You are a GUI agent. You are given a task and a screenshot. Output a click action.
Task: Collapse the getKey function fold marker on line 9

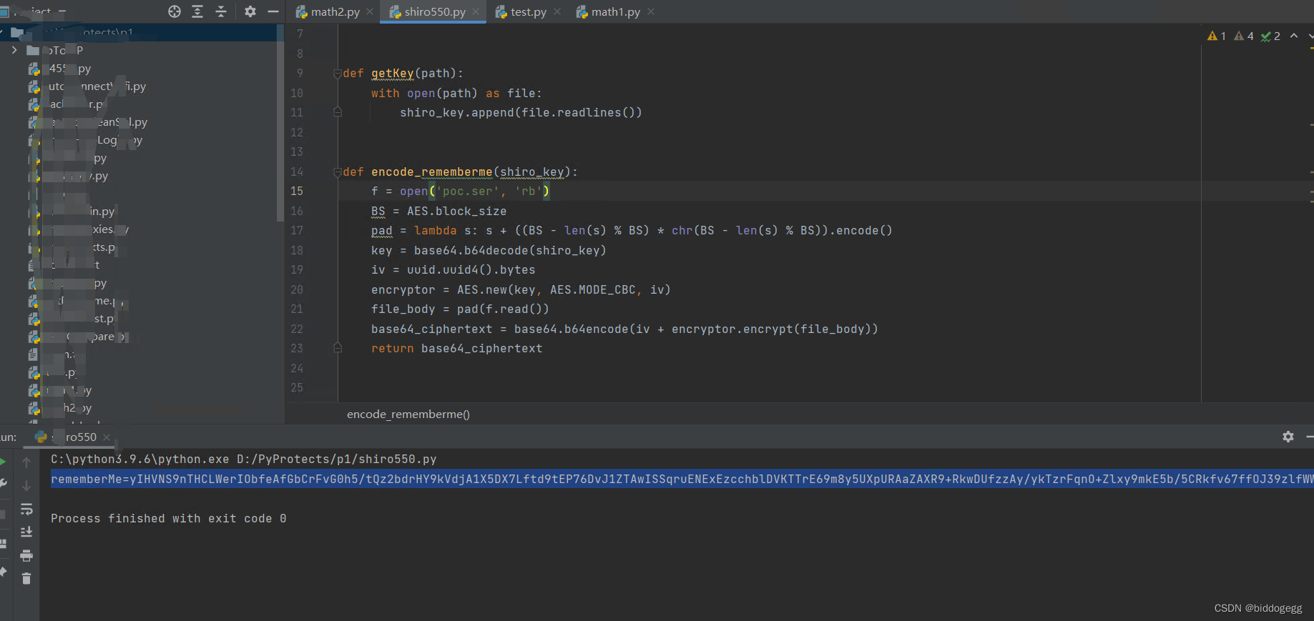click(x=337, y=74)
